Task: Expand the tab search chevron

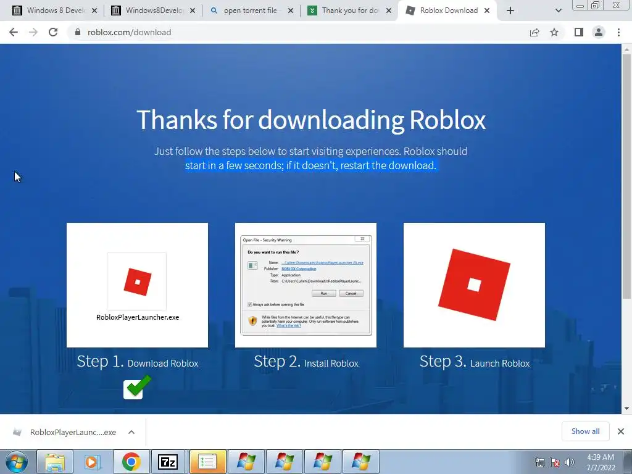Action: pos(558,10)
